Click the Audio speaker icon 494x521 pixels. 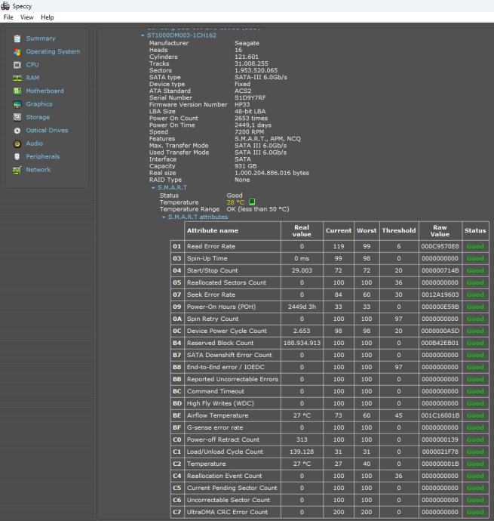pyautogui.click(x=17, y=143)
